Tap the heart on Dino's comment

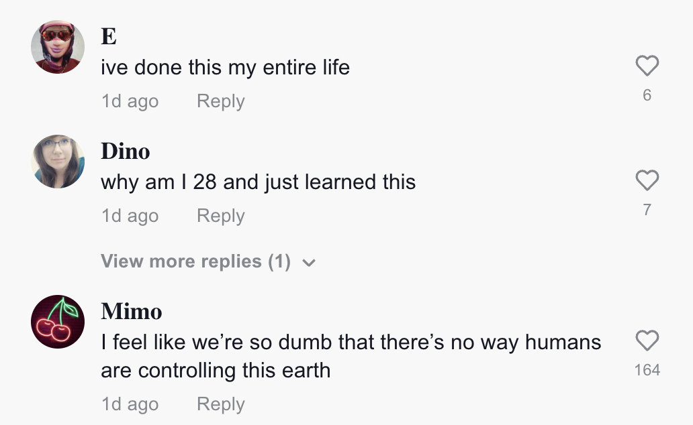pyautogui.click(x=647, y=180)
